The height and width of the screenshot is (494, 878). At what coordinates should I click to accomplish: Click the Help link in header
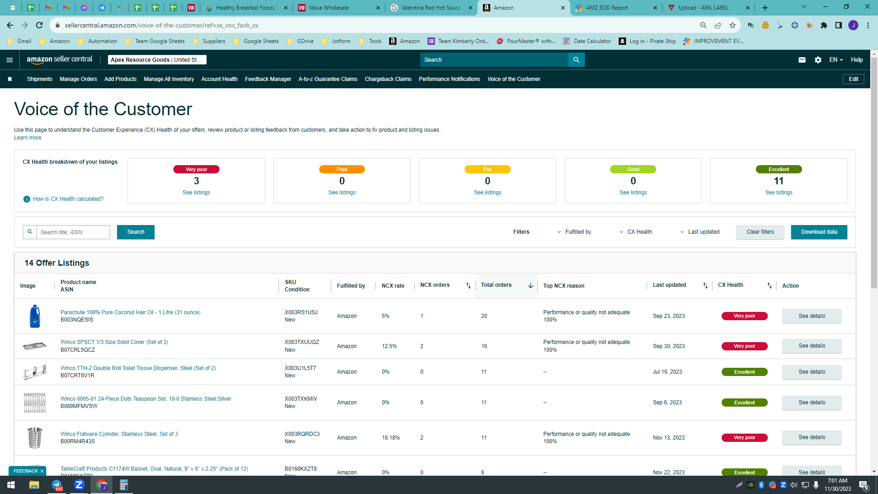(x=857, y=60)
